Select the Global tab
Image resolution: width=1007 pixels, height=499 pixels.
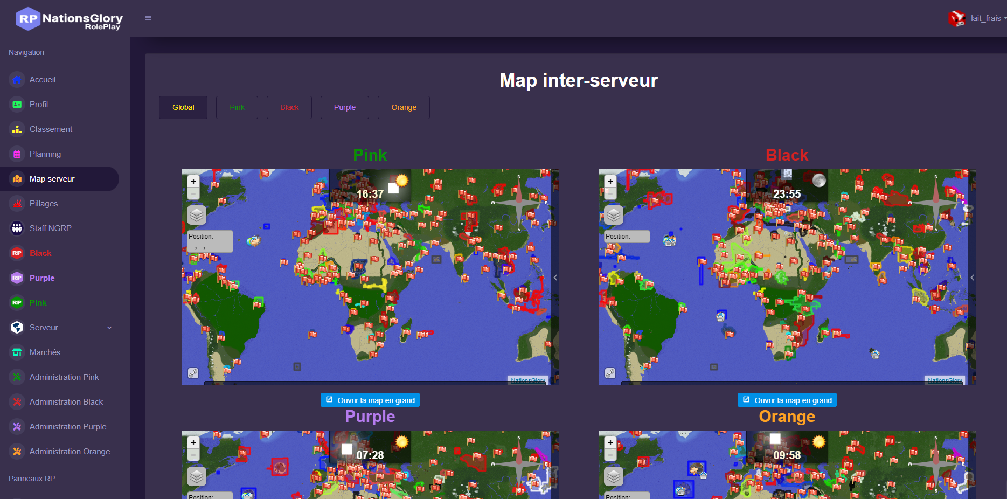pyautogui.click(x=183, y=107)
